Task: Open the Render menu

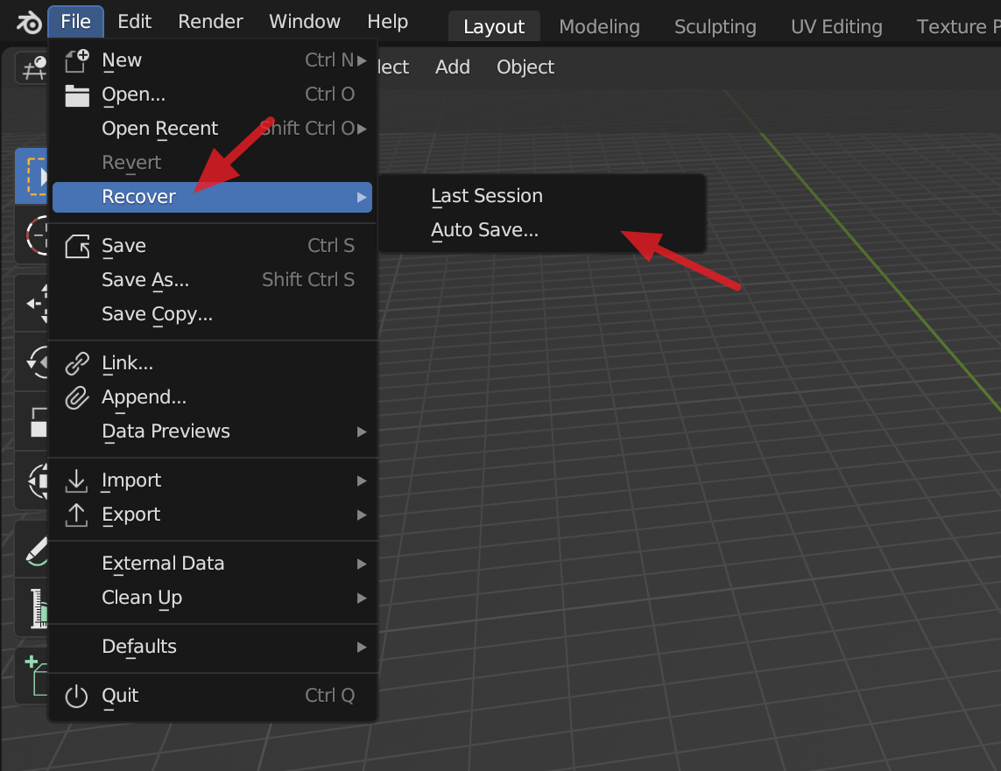Action: point(211,22)
